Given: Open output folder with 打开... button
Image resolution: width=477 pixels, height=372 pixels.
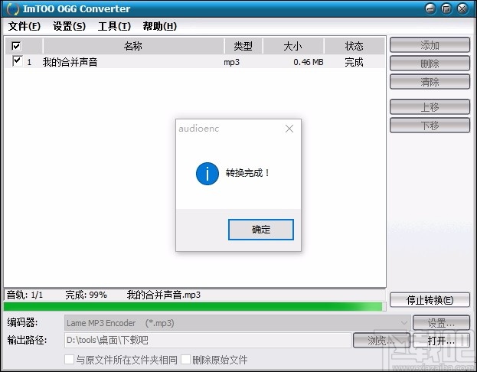Looking at the screenshot, I should pyautogui.click(x=441, y=341).
